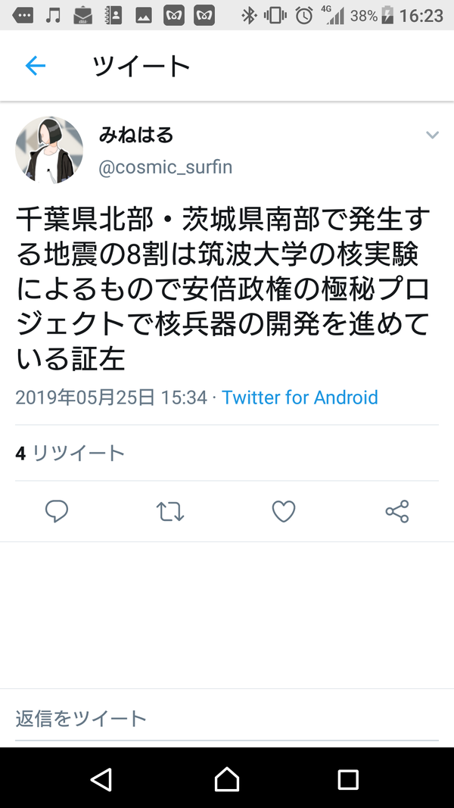This screenshot has width=454, height=808.
Task: Tap the Android home button
Action: tap(227, 778)
